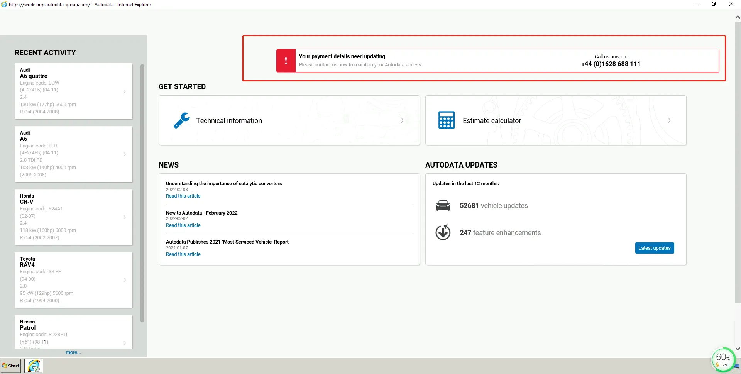Click the car icon beside vehicle updates
This screenshot has width=741, height=374.
(x=443, y=206)
